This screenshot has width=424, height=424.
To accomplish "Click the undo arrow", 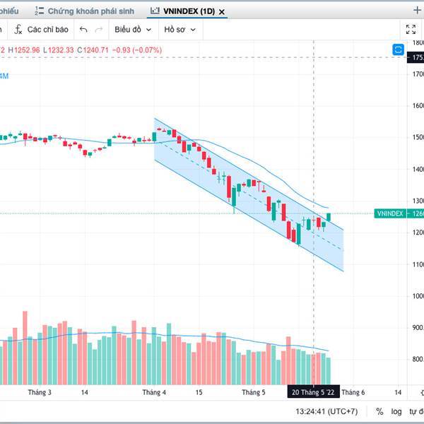I will point(83,30).
